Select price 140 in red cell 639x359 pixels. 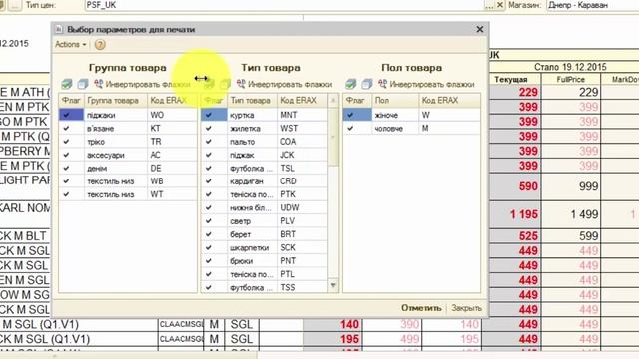pos(332,324)
